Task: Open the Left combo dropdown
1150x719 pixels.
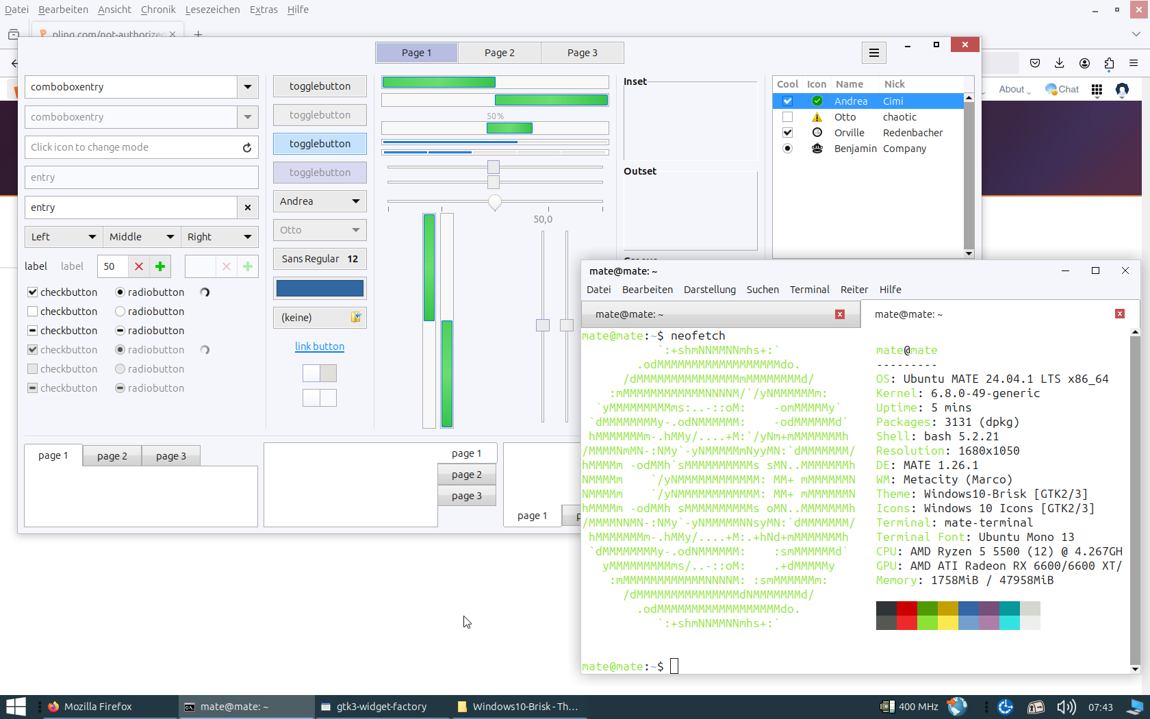Action: click(64, 237)
